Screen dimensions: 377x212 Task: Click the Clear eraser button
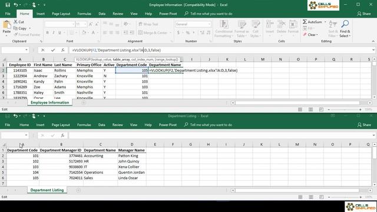(310, 35)
